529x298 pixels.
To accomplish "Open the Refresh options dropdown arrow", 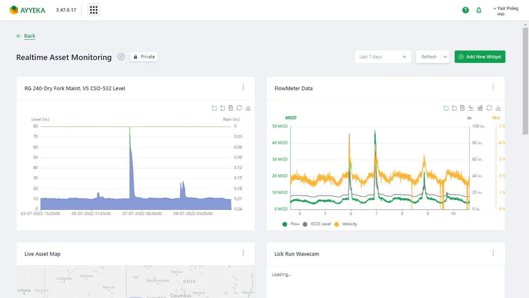I will click(445, 57).
